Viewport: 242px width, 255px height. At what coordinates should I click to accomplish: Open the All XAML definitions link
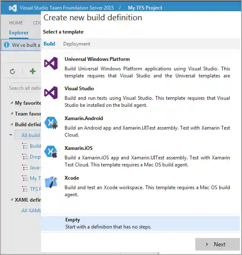[31, 211]
